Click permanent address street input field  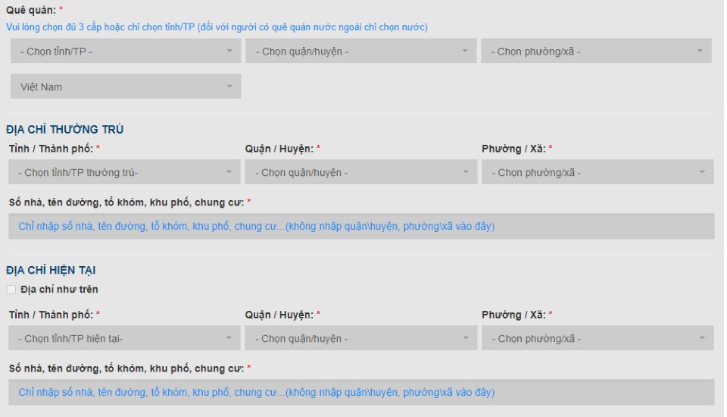click(361, 227)
